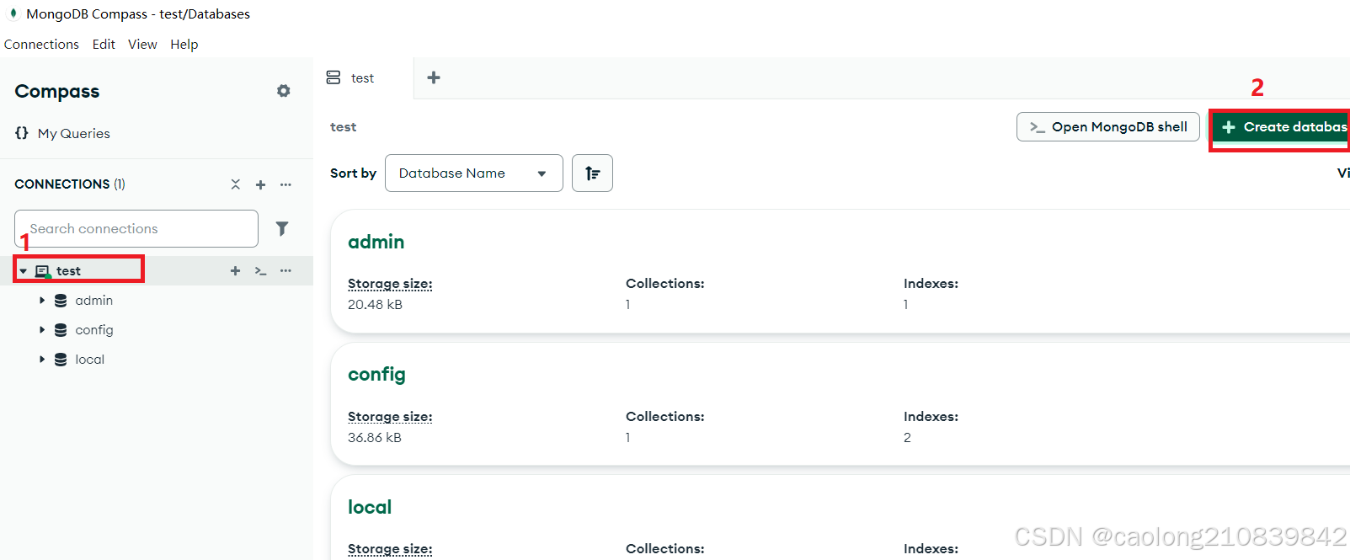Click Indexes label on config card
The image size is (1350, 560).
(931, 416)
